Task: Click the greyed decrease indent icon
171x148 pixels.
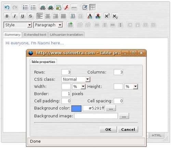Action: coord(81,16)
